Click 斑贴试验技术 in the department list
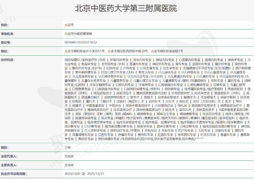The image size is (254, 179). pyautogui.click(x=103, y=93)
